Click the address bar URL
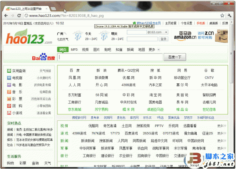 [x=66, y=16]
